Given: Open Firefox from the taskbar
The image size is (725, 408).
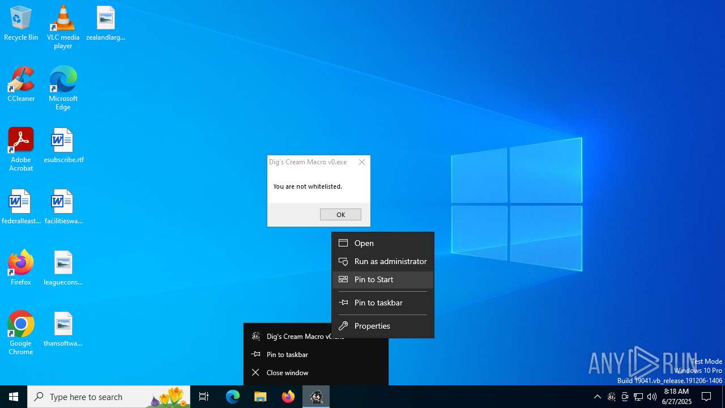Looking at the screenshot, I should pyautogui.click(x=288, y=397).
